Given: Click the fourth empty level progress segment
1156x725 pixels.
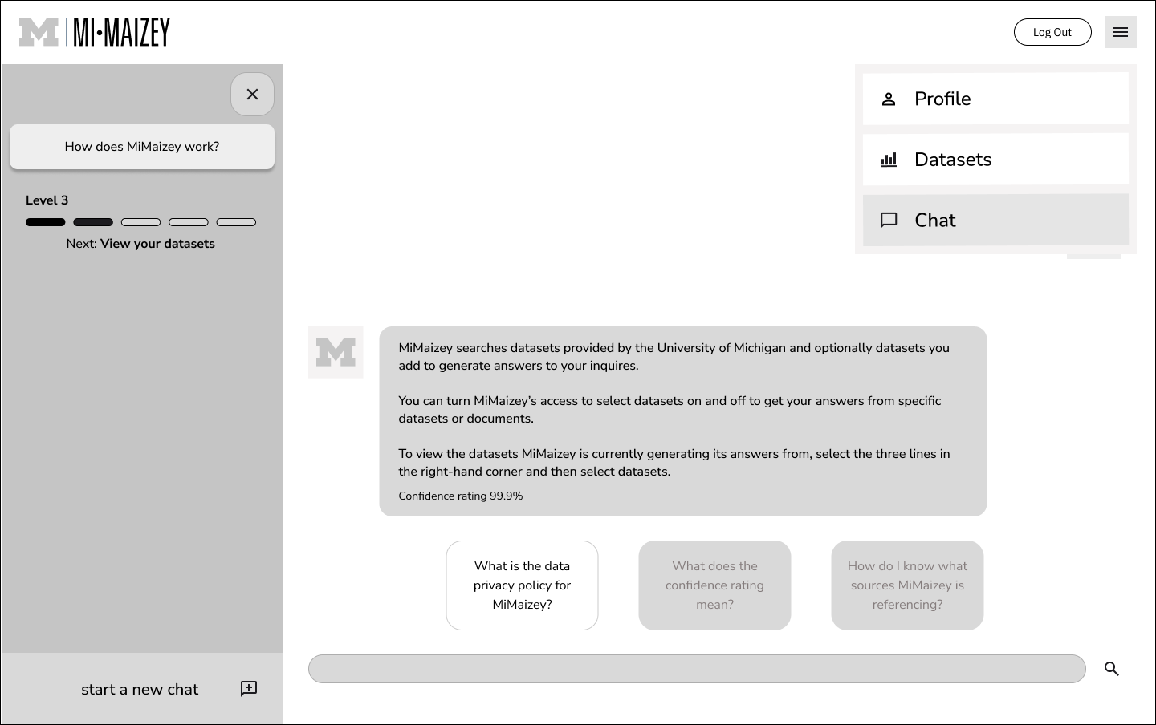Looking at the screenshot, I should tap(189, 222).
